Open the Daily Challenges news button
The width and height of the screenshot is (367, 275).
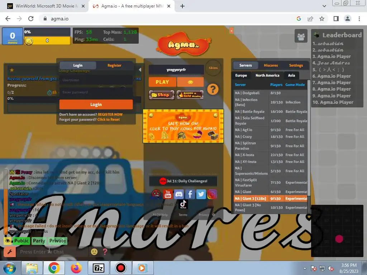183,181
